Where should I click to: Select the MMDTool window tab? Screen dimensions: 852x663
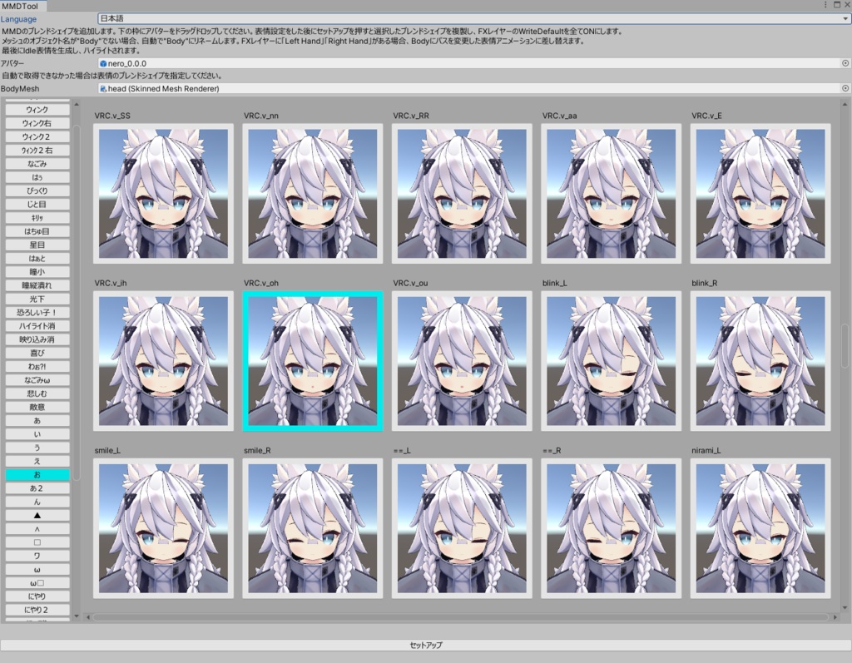pyautogui.click(x=22, y=6)
